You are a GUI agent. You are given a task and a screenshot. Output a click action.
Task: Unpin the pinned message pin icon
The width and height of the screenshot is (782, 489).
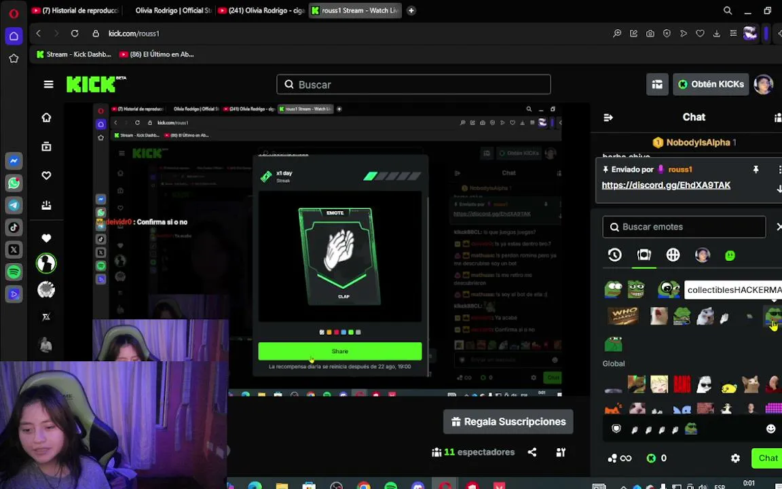[x=756, y=170]
